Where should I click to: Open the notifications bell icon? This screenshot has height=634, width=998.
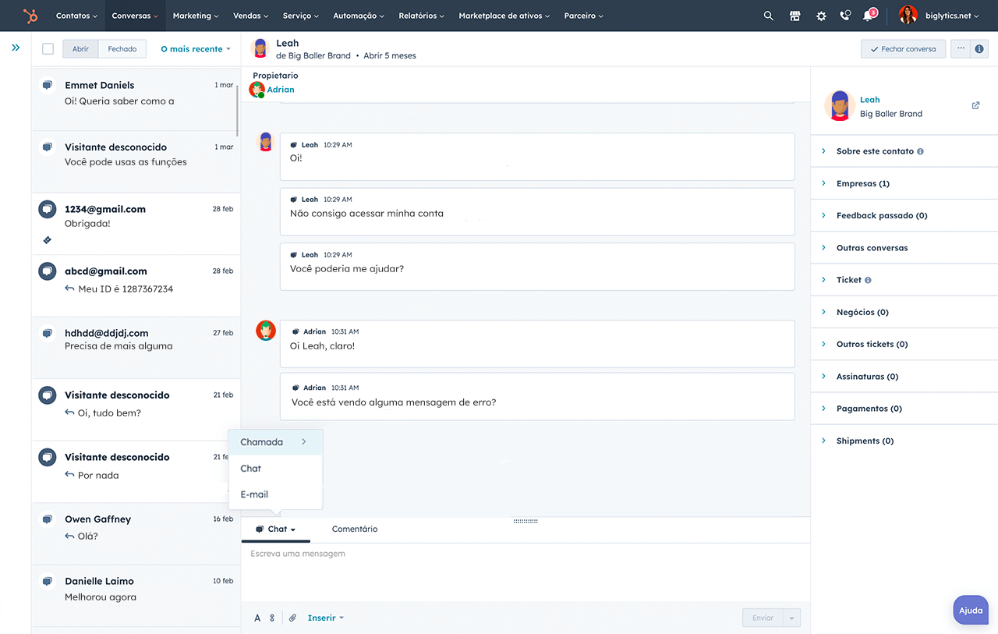[x=869, y=16]
